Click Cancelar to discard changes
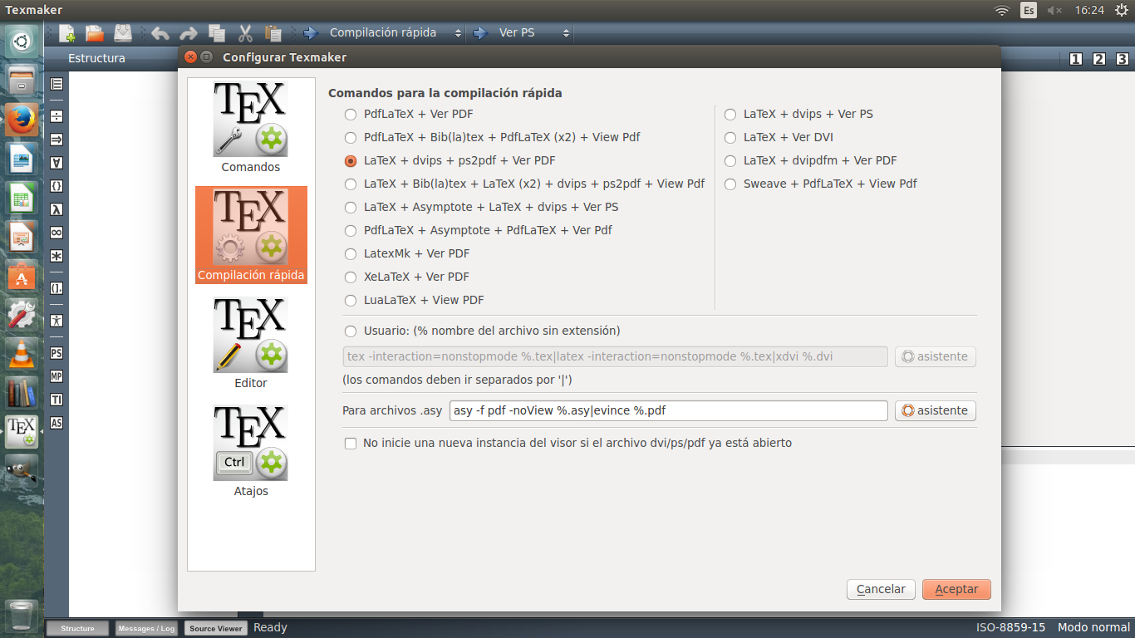 click(x=881, y=589)
